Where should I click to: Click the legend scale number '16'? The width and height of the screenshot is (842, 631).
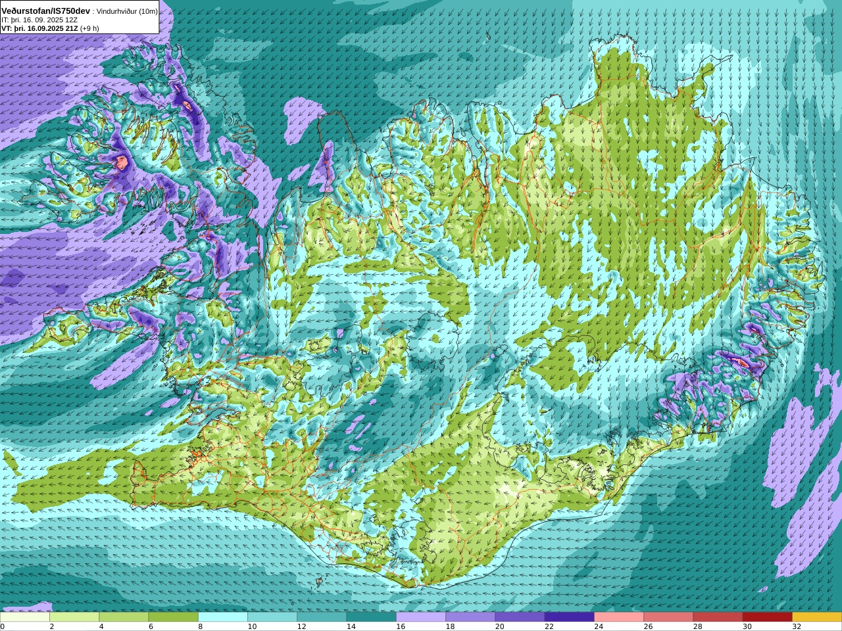399,627
